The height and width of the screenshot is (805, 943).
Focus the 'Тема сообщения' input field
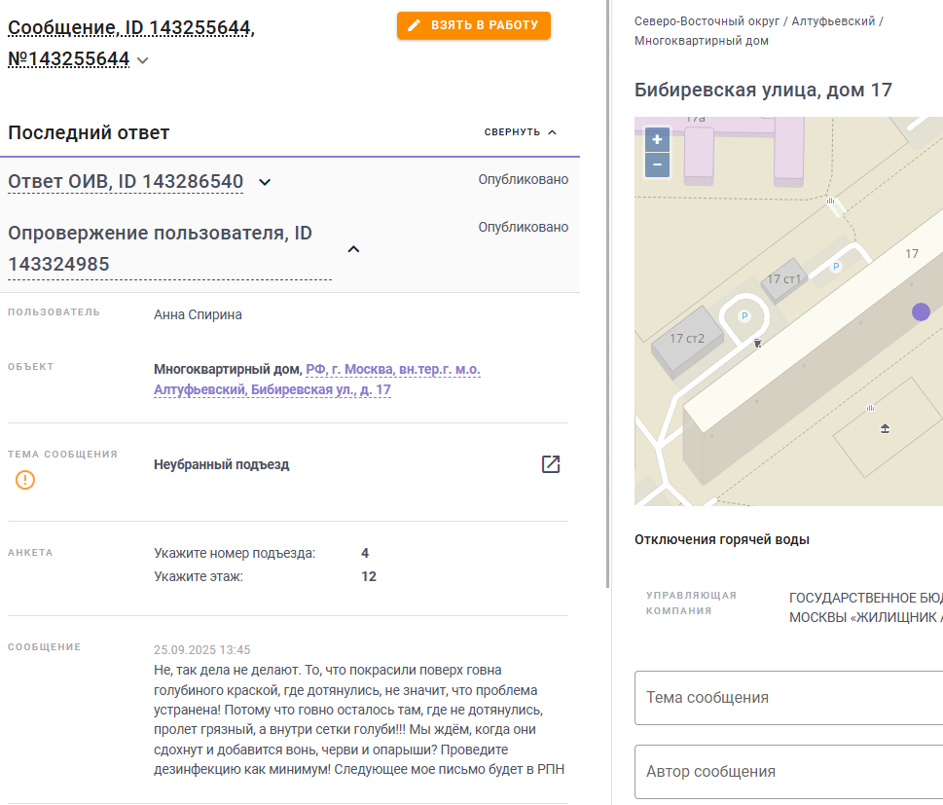tap(788, 698)
